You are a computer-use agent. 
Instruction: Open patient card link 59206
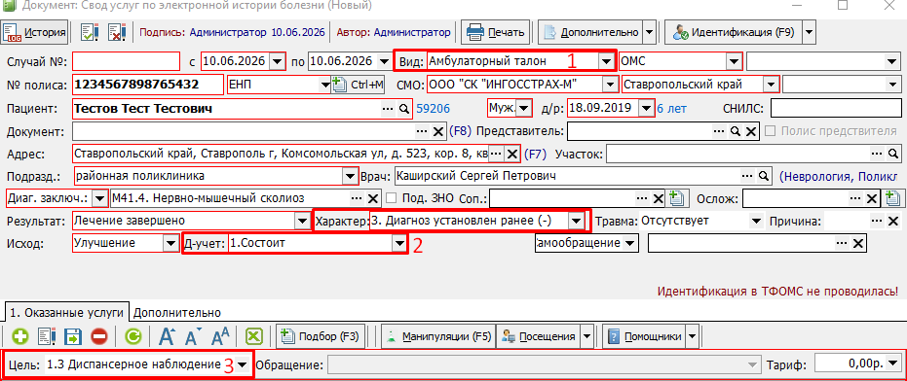pyautogui.click(x=433, y=109)
